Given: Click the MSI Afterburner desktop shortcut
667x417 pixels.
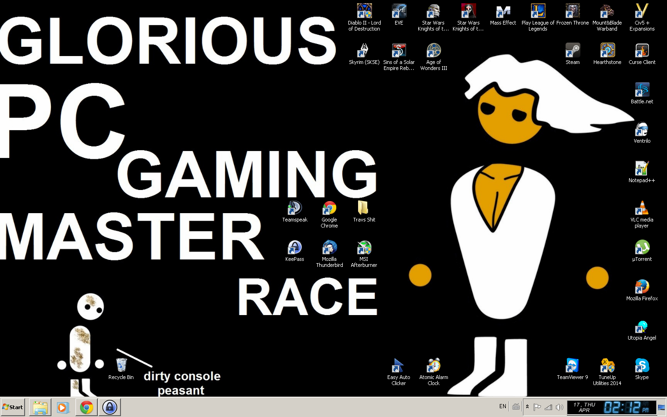Looking at the screenshot, I should [364, 253].
